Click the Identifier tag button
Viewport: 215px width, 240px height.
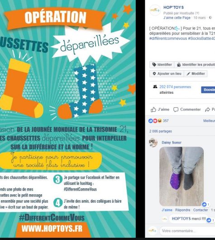[162, 65]
